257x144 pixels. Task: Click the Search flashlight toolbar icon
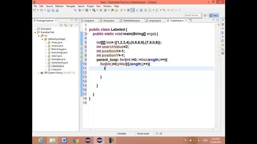[x=121, y=10]
